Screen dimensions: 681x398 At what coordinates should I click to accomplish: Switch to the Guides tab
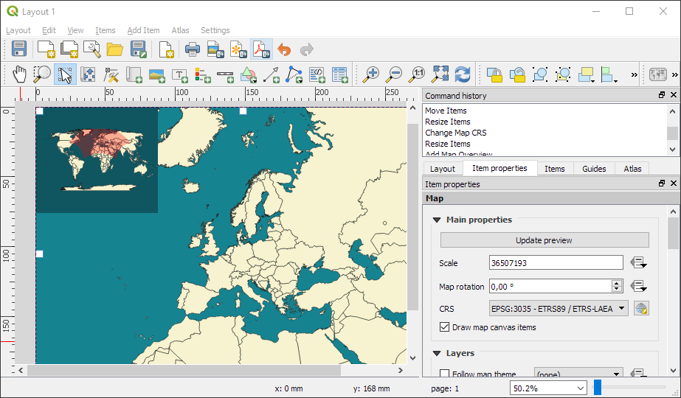click(x=594, y=169)
